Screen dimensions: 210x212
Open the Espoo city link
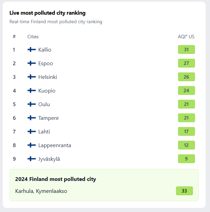click(46, 63)
